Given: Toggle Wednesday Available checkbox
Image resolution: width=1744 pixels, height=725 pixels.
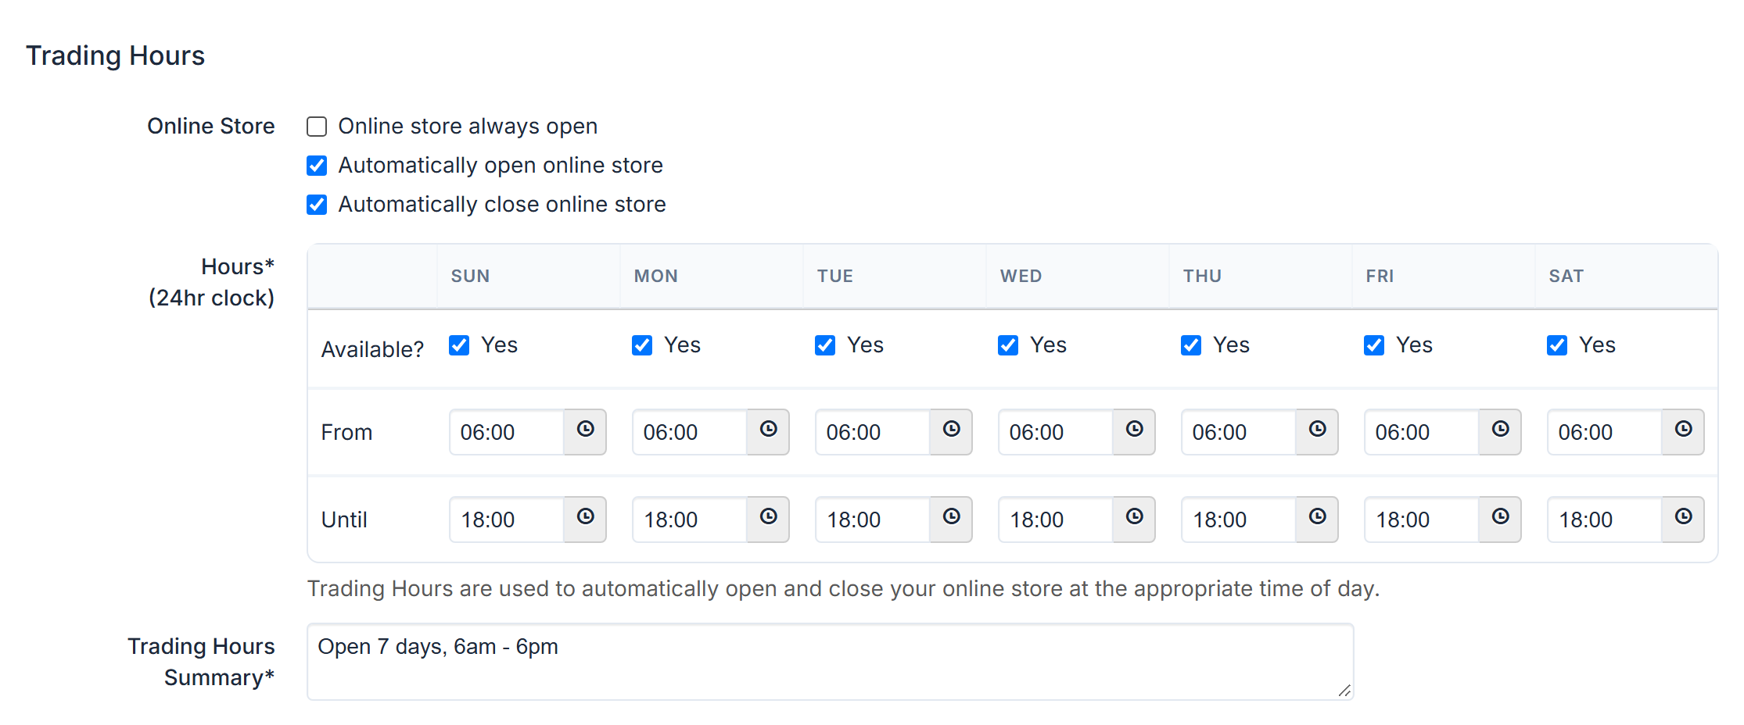Looking at the screenshot, I should (x=1008, y=345).
